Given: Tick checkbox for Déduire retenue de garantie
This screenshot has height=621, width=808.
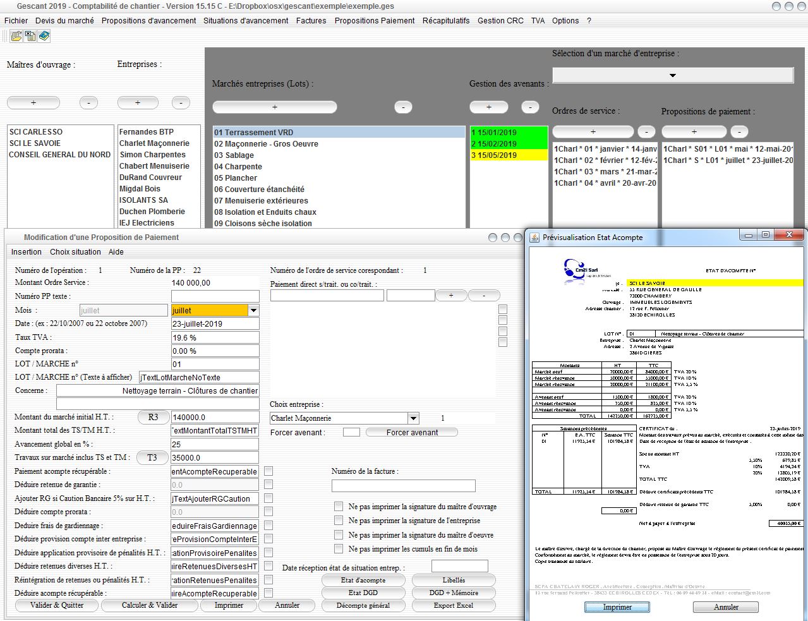Looking at the screenshot, I should pyautogui.click(x=268, y=485).
